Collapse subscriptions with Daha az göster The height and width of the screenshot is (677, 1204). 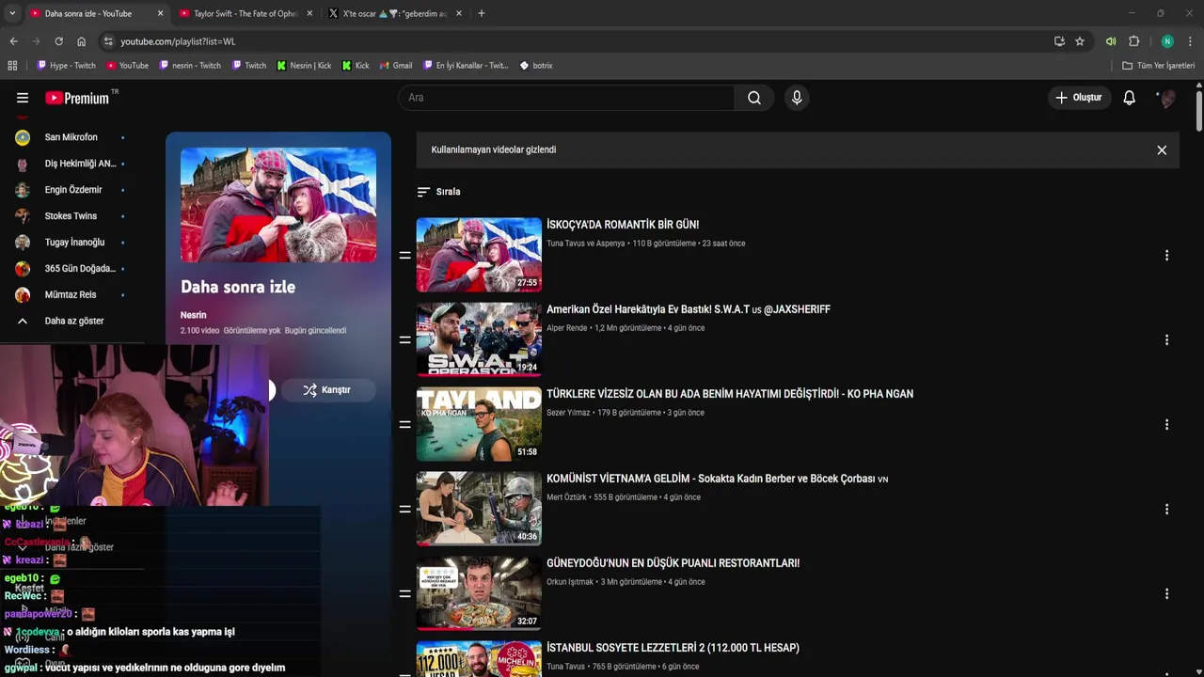pyautogui.click(x=71, y=322)
